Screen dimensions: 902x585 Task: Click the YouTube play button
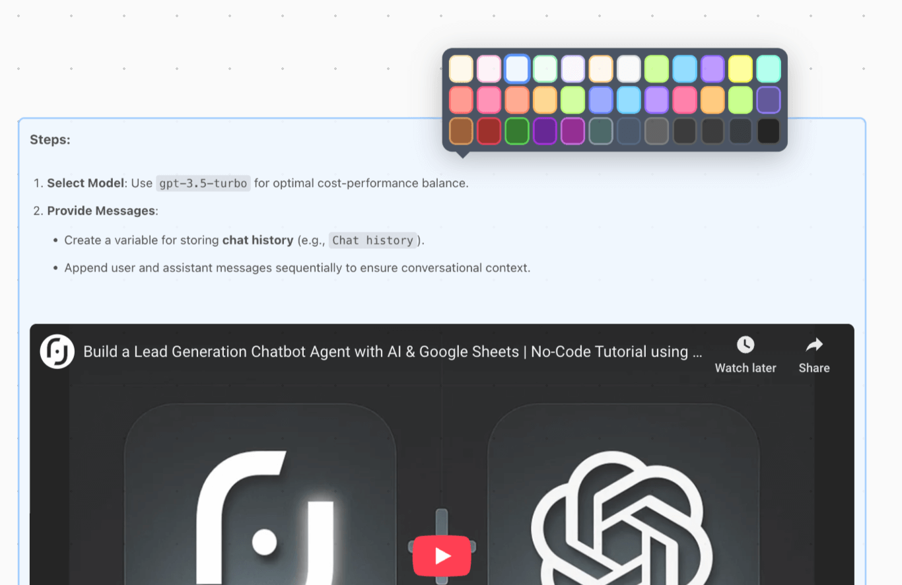click(x=442, y=556)
